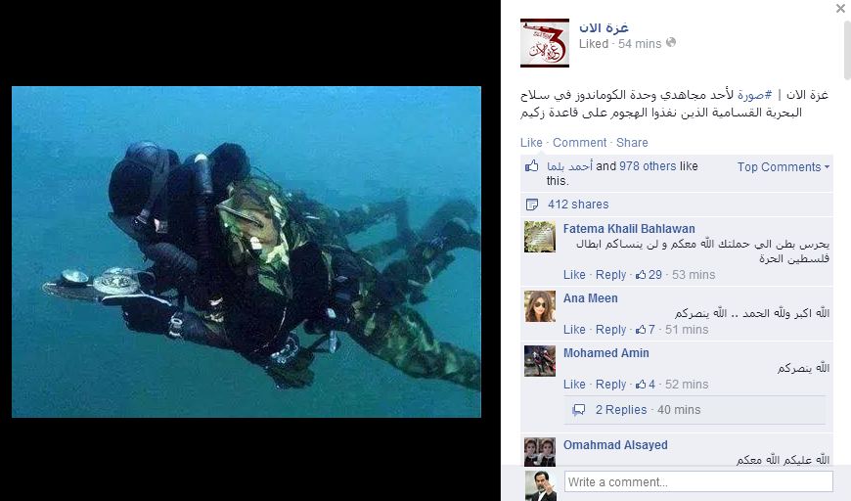The image size is (851, 501).
Task: Open the 412 shares list
Action: (578, 205)
